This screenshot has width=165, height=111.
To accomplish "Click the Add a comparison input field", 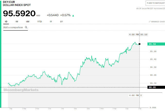I will pos(15,27).
